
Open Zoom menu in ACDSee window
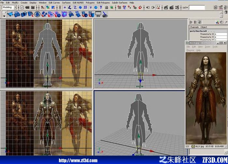(207, 47)
